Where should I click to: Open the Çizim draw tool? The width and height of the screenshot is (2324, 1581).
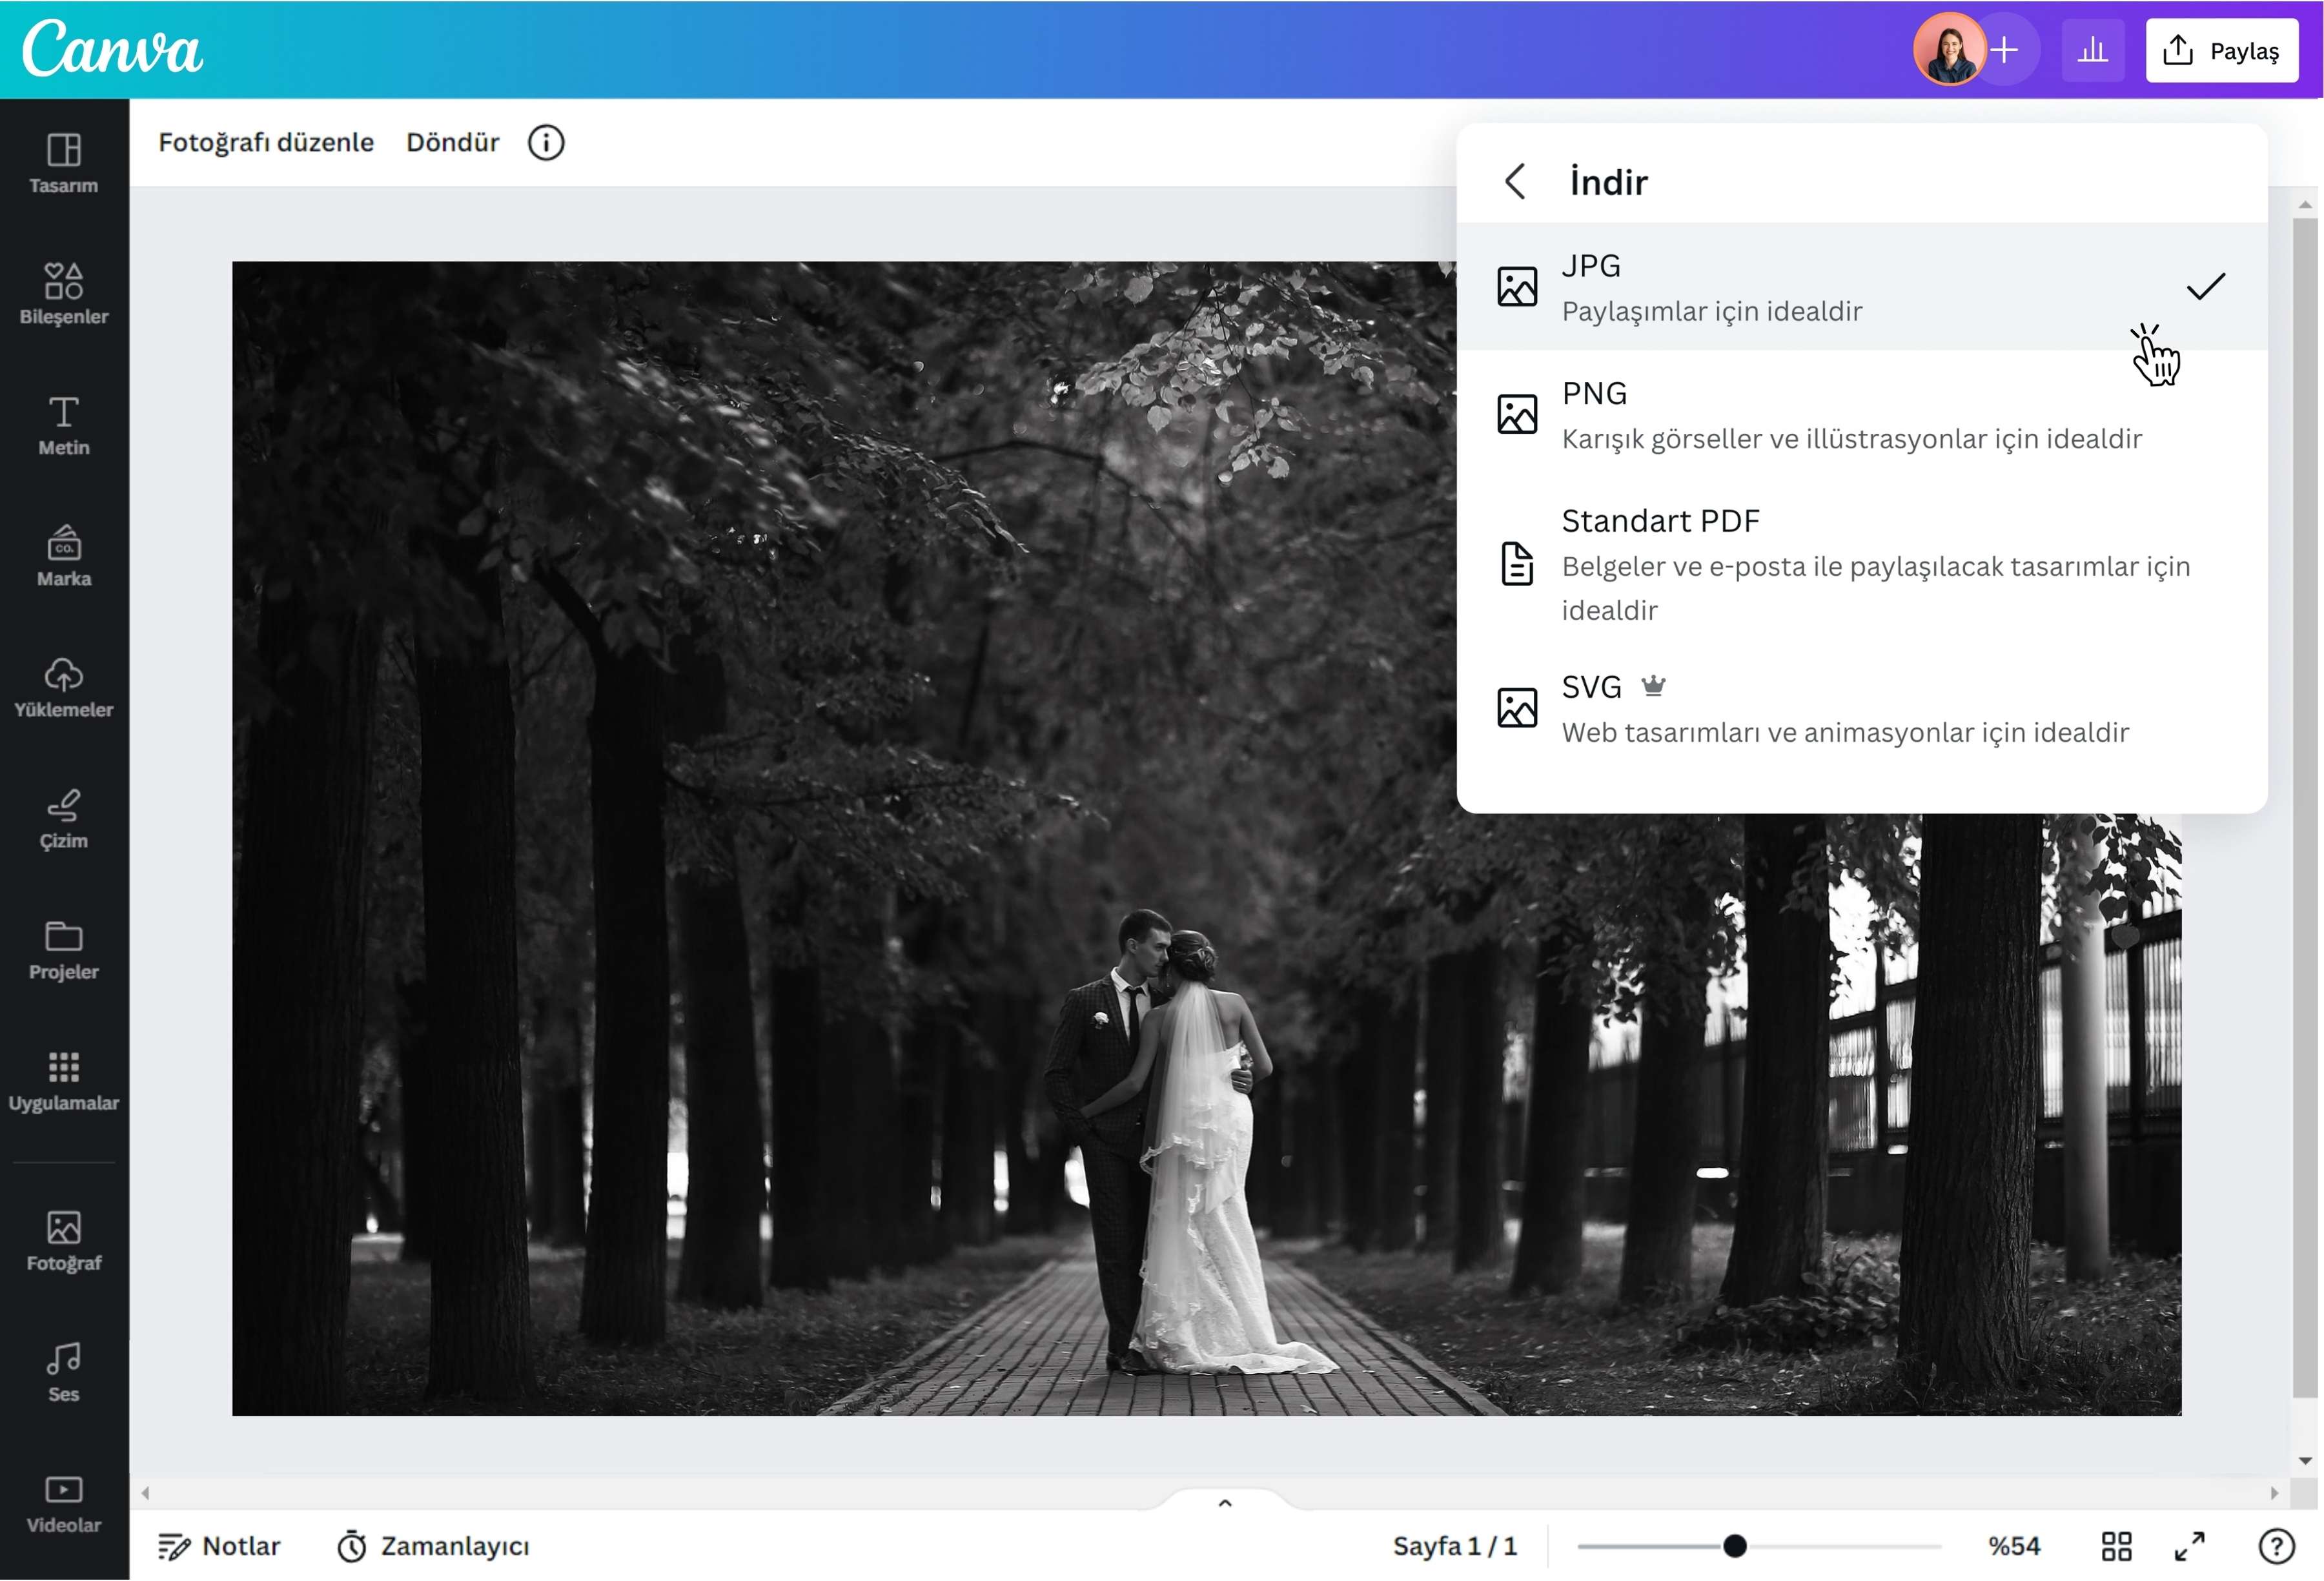pos(63,819)
